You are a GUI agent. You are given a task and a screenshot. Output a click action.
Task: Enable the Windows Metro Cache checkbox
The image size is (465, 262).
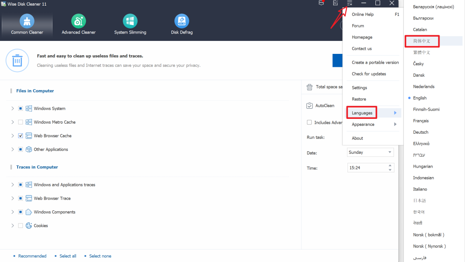click(x=21, y=122)
